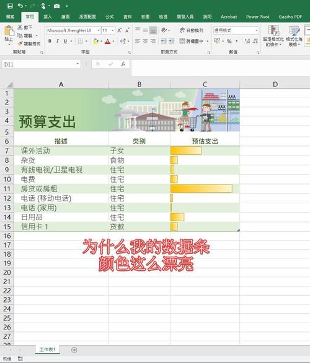
Task: Open the Merge & Center dropdown arrow
Action: (208, 41)
